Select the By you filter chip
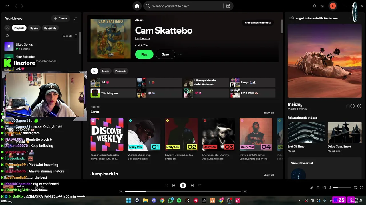Viewport: 366px width, 205px height. point(34,28)
